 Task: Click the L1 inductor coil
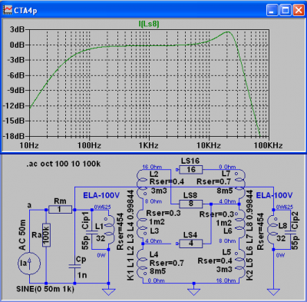point(111,230)
